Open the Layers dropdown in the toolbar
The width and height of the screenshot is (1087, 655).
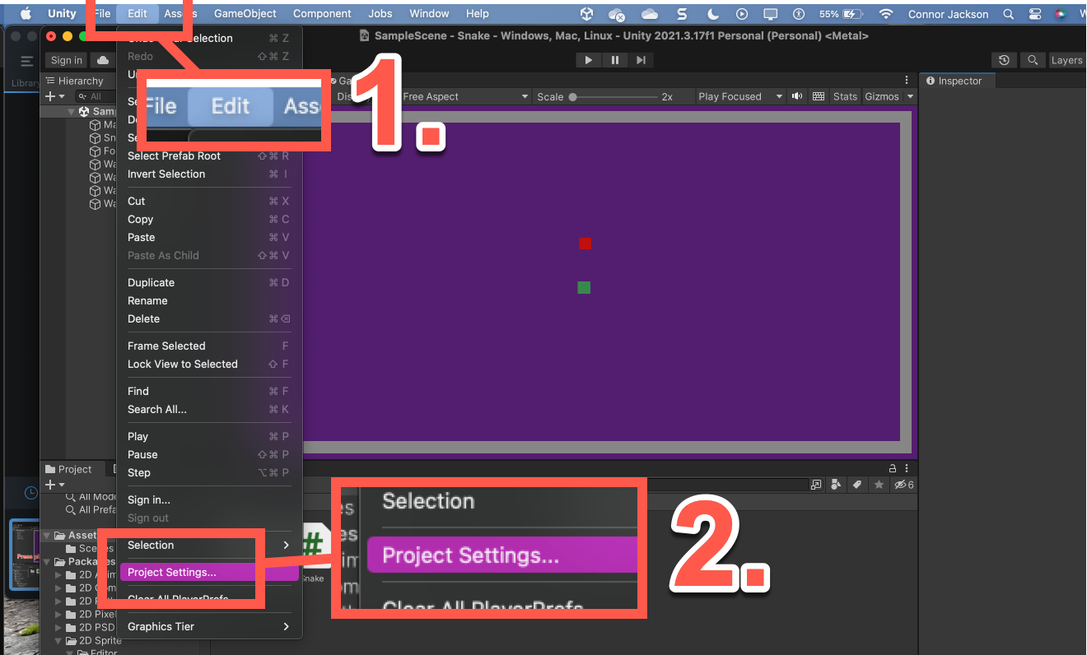point(1066,60)
